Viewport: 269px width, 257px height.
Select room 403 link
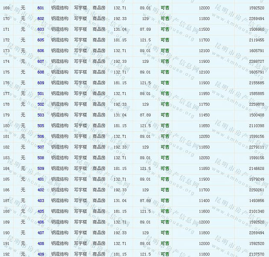point(41,201)
